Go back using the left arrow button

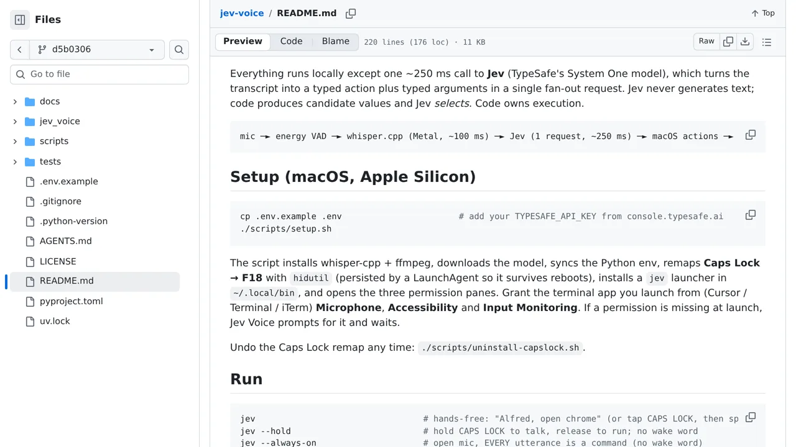pos(19,50)
